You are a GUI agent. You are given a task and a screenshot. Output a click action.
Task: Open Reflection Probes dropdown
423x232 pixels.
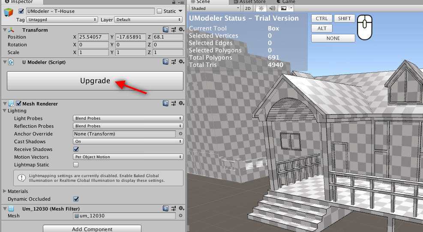pos(128,126)
